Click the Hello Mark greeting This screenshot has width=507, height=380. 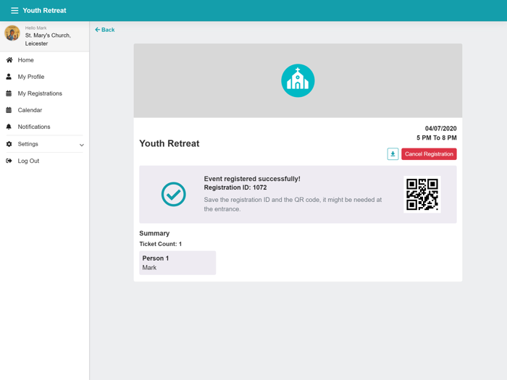(x=36, y=28)
